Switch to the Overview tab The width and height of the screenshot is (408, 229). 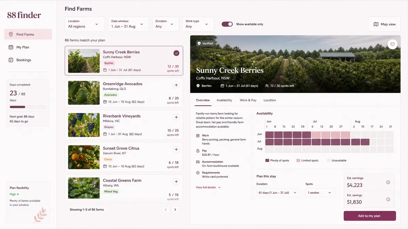click(203, 100)
